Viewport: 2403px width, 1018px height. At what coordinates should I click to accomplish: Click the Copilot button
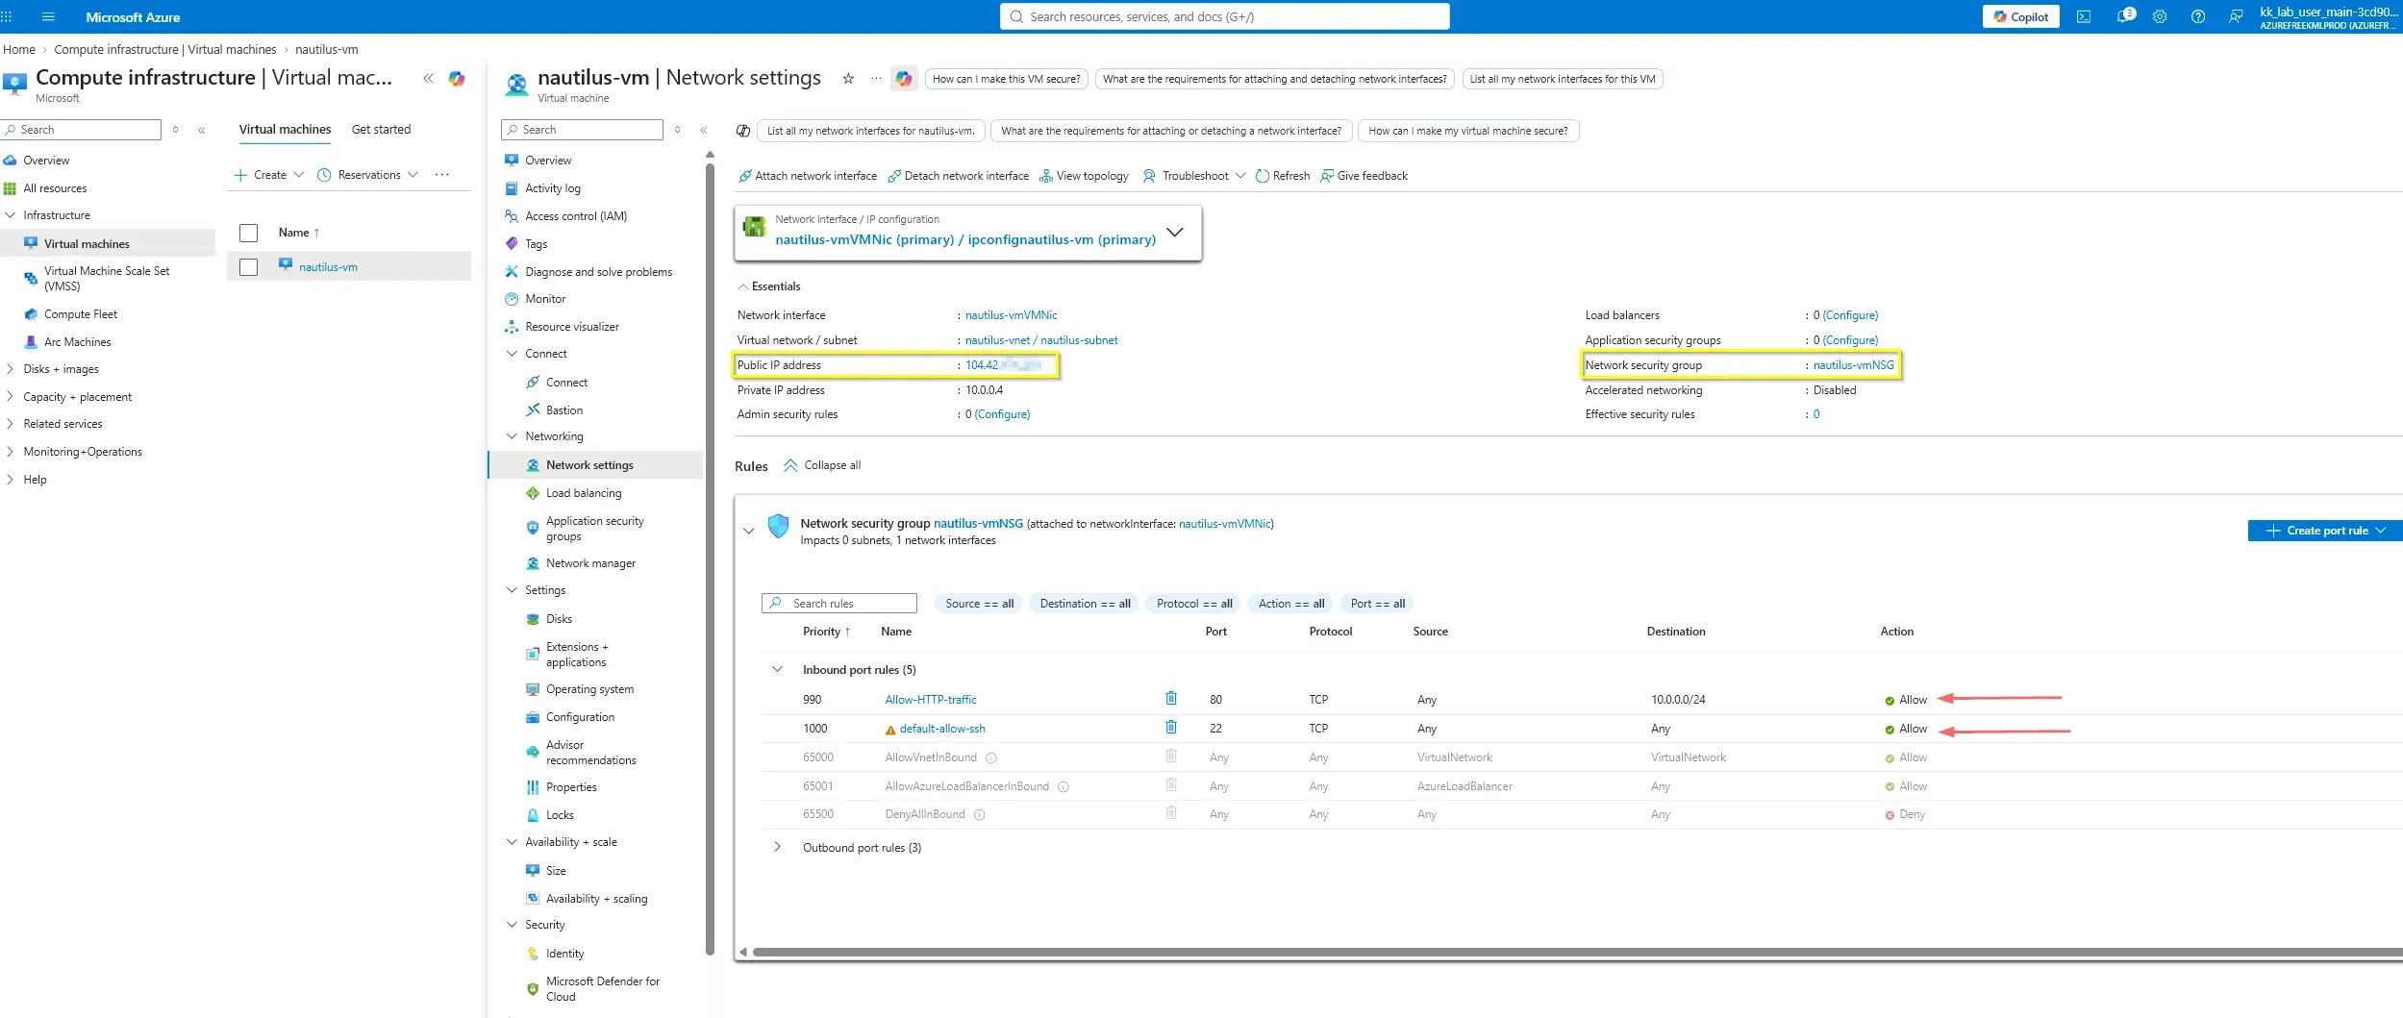pyautogui.click(x=2020, y=16)
